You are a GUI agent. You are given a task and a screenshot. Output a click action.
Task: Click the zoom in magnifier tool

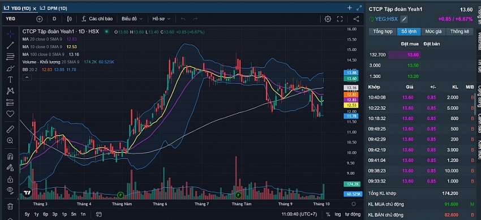[x=10, y=141]
